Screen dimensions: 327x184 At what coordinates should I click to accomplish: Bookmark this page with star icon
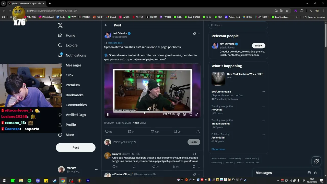click(287, 11)
